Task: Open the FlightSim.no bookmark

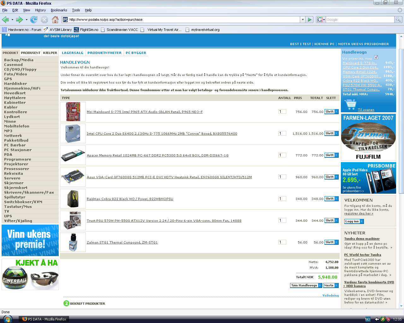Action: pos(86,30)
